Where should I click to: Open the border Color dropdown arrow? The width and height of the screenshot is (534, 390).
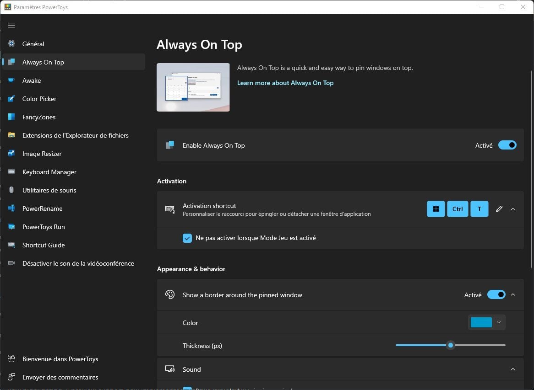pos(499,322)
